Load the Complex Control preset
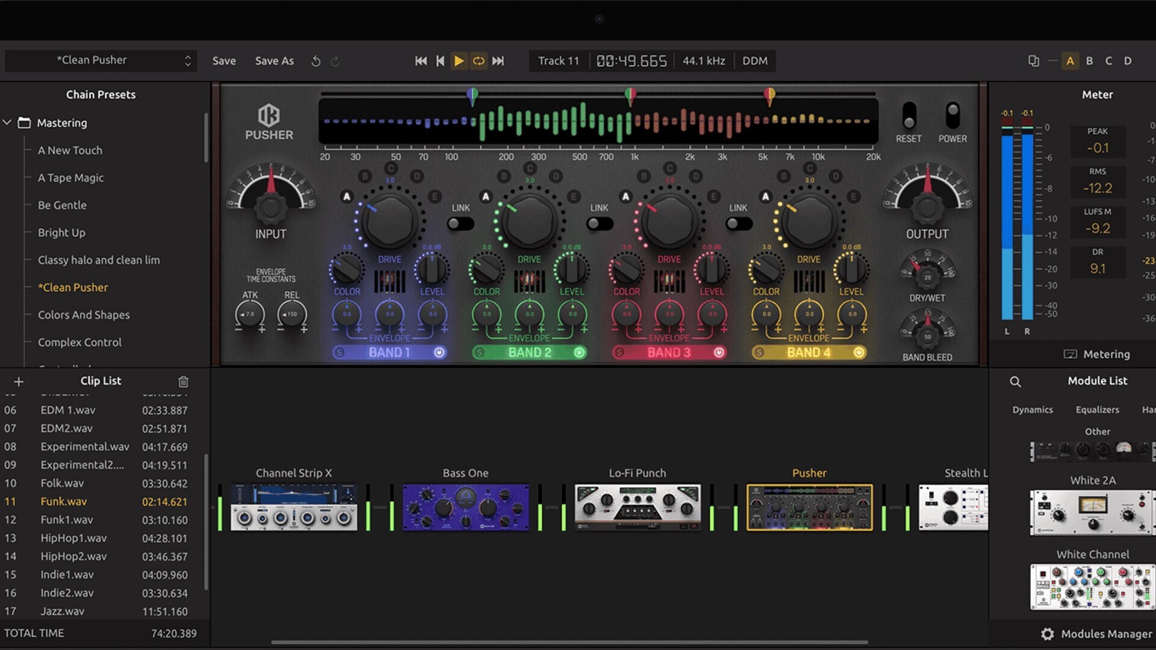The image size is (1156, 650). 79,342
